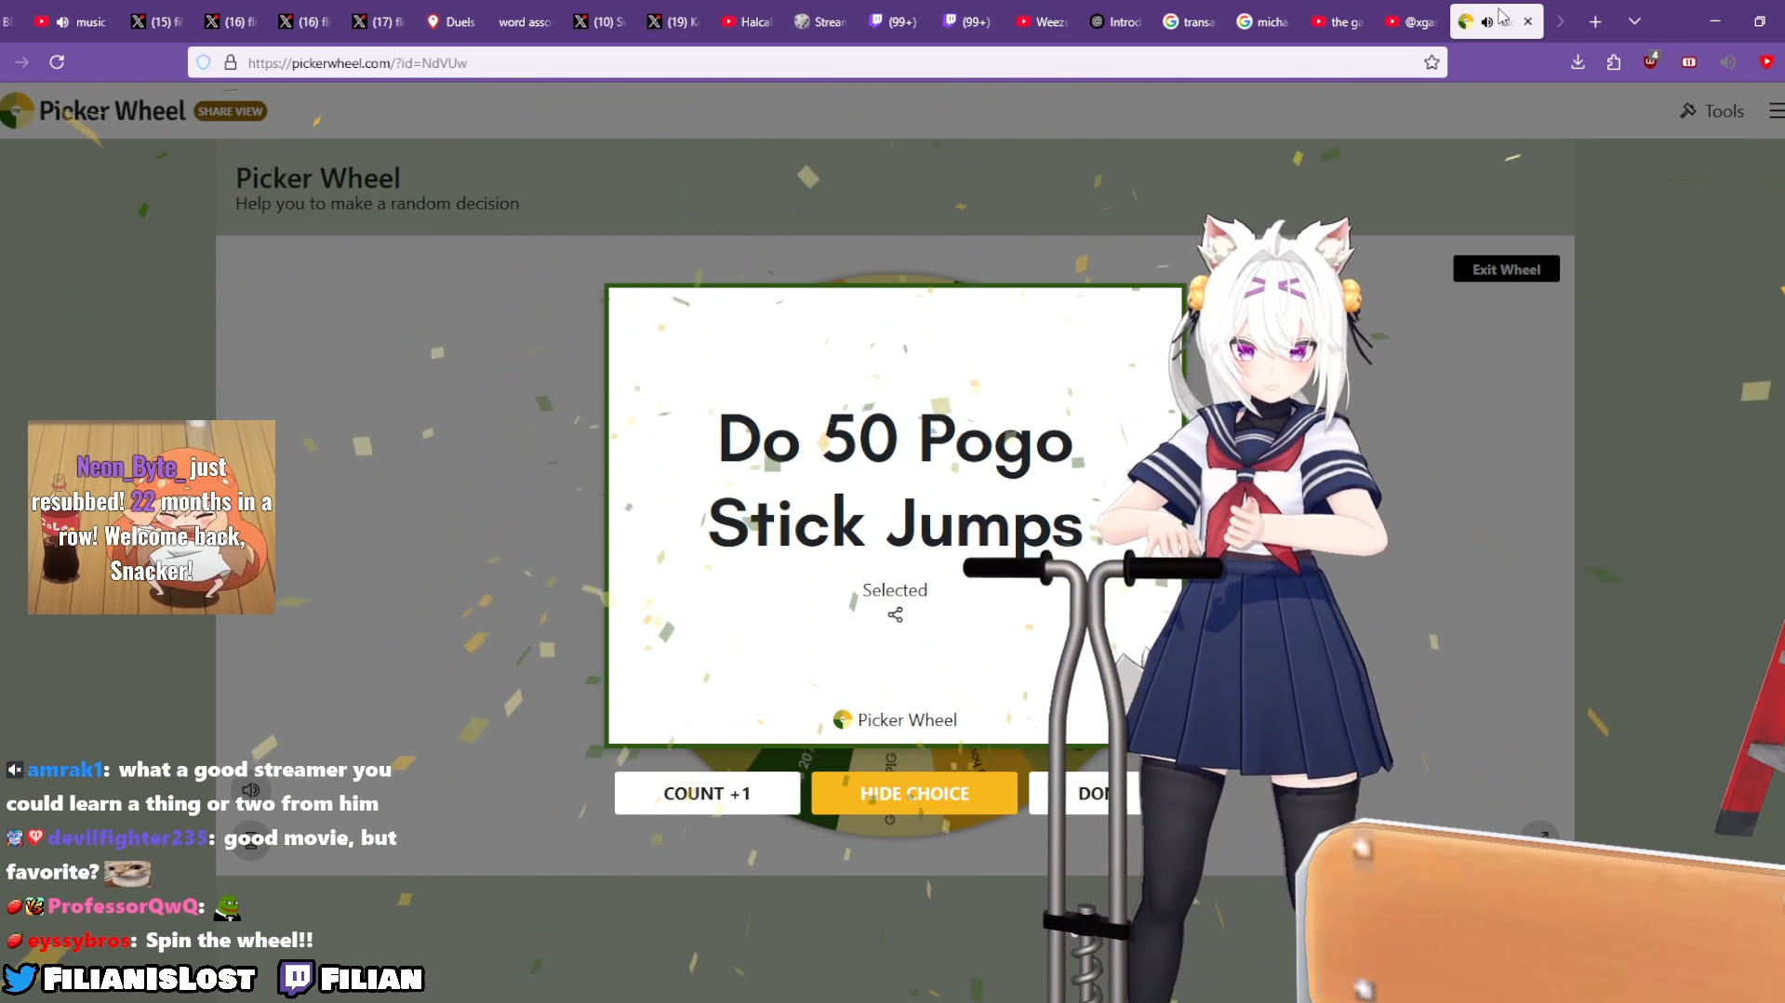Click chat username ProfessorQwQ
This screenshot has width=1785, height=1003.
coord(123,906)
